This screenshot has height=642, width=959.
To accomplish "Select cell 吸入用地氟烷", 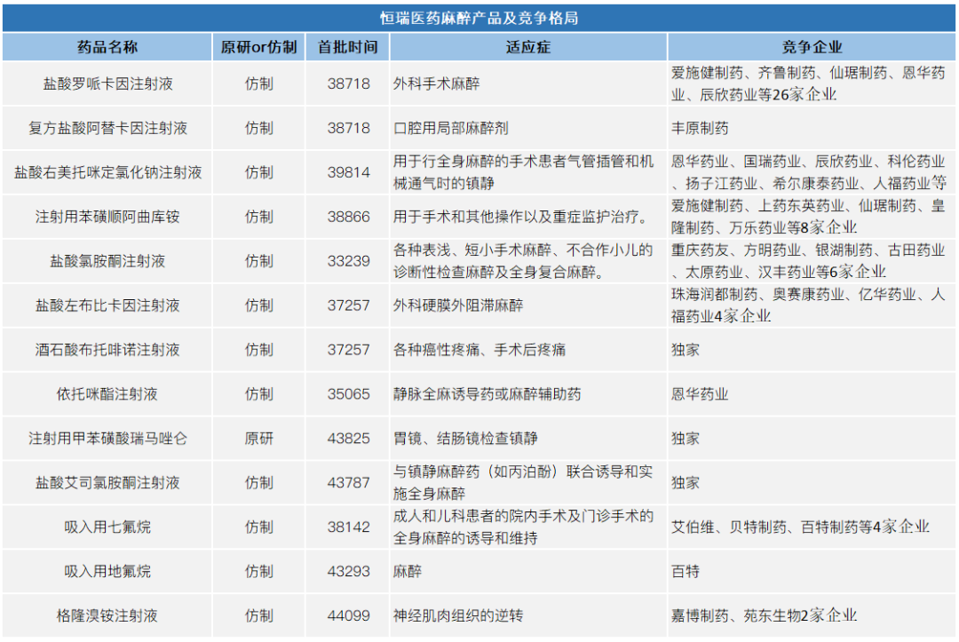I will (107, 572).
